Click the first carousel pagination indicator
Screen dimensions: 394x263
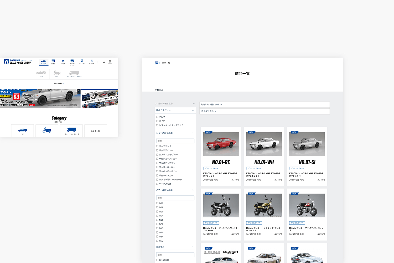pyautogui.click(x=11, y=109)
